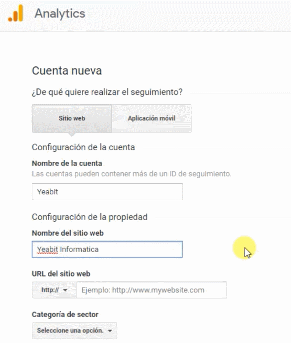
Task: Open the http:// protocol dropdown
Action: point(54,290)
